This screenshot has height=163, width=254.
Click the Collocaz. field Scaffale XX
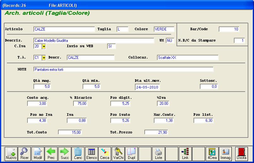188,58
